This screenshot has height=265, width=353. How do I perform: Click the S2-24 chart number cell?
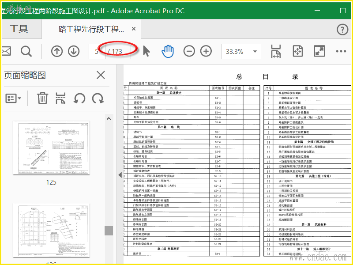pyautogui.click(x=218, y=244)
